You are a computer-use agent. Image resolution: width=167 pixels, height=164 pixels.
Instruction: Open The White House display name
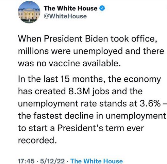(x=70, y=8)
